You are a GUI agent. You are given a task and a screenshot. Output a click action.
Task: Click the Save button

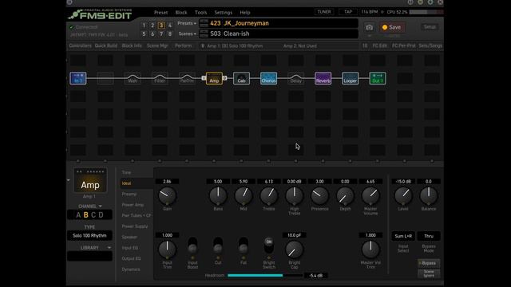[x=392, y=27]
